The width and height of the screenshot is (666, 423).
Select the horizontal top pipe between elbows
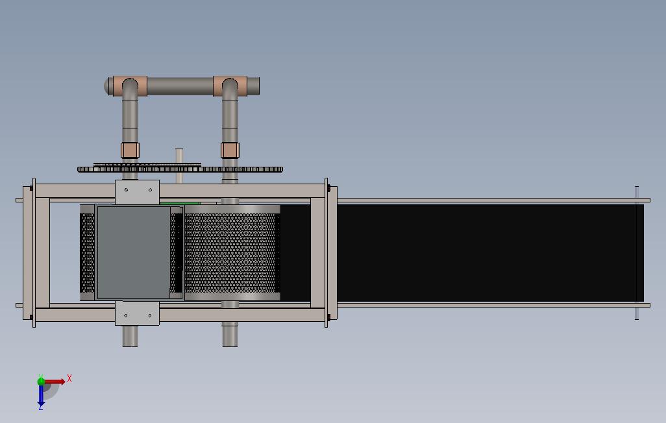180,86
